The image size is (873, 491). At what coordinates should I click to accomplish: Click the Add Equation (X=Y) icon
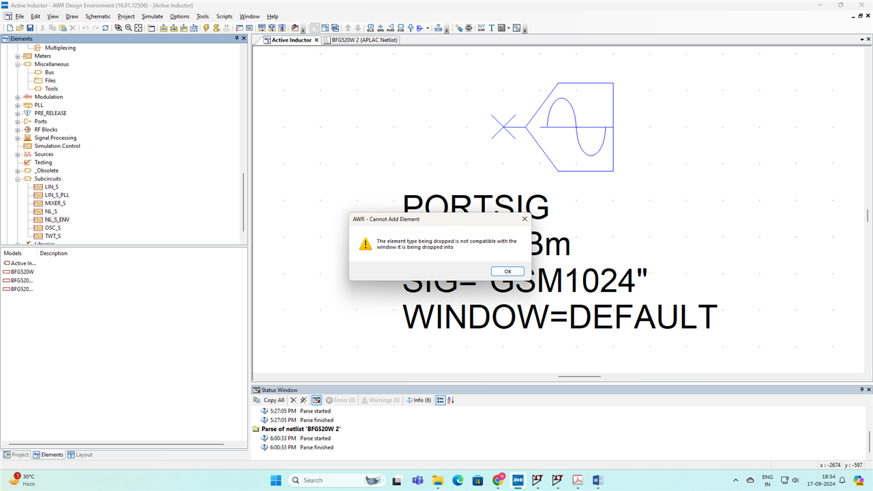(481, 28)
